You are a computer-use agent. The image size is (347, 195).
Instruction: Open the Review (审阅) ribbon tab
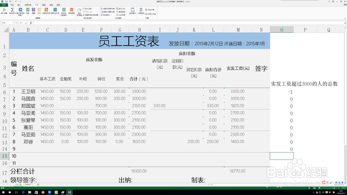point(51,5)
